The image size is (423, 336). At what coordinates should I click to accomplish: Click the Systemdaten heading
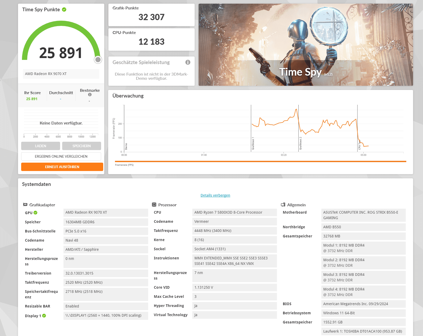[x=37, y=184]
